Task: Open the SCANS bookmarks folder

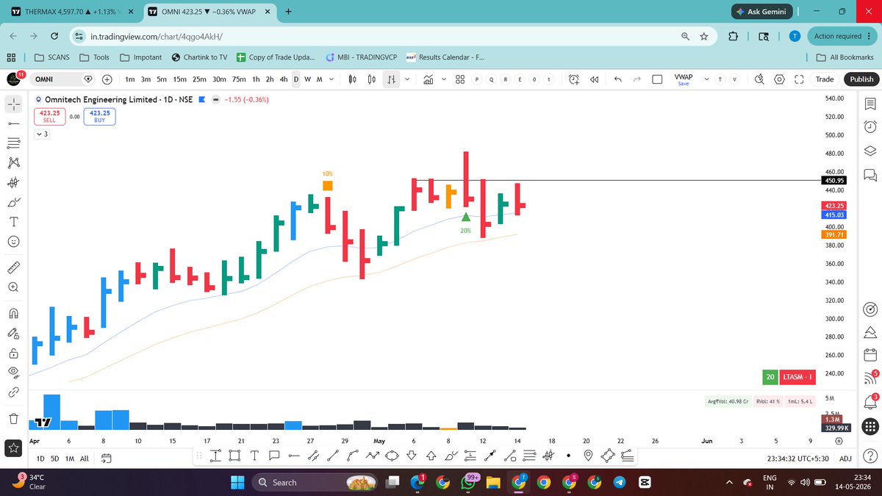Action: (51, 57)
